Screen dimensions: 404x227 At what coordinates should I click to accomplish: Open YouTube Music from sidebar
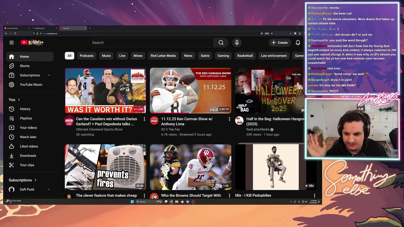(x=30, y=84)
